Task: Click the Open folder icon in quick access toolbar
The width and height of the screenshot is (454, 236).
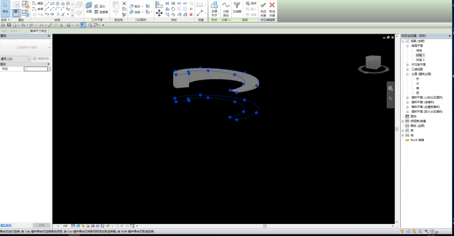Action: [3, 25]
